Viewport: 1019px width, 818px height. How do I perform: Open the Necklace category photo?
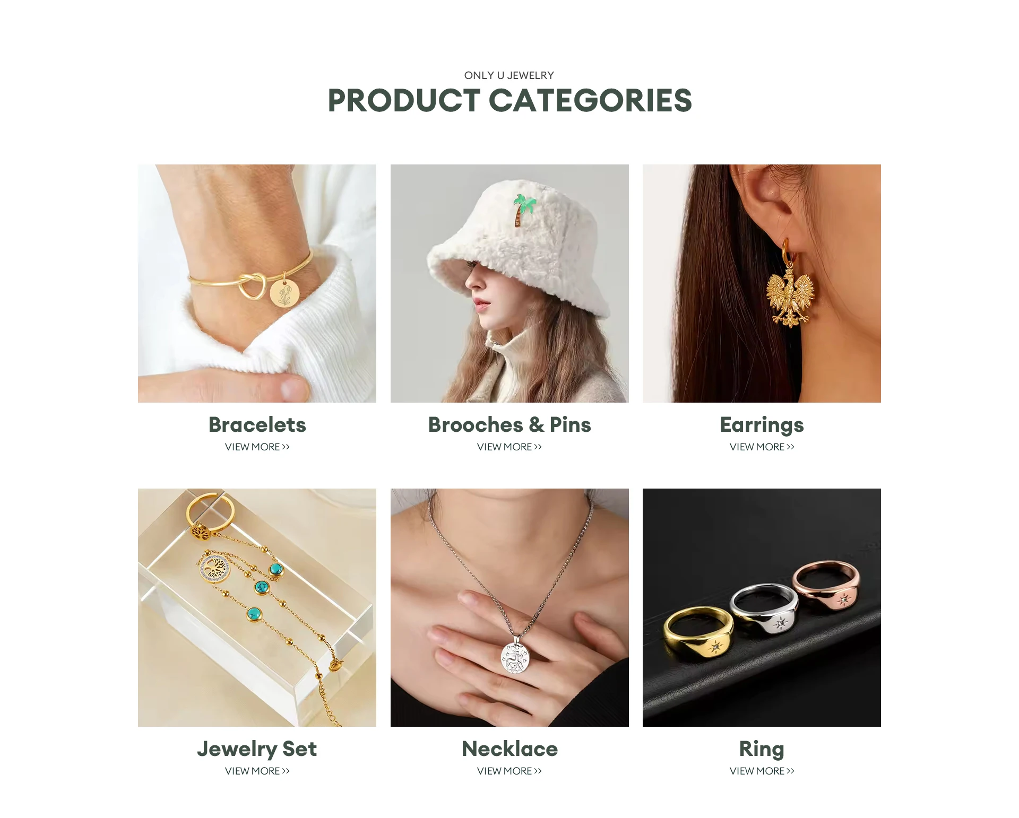click(509, 607)
